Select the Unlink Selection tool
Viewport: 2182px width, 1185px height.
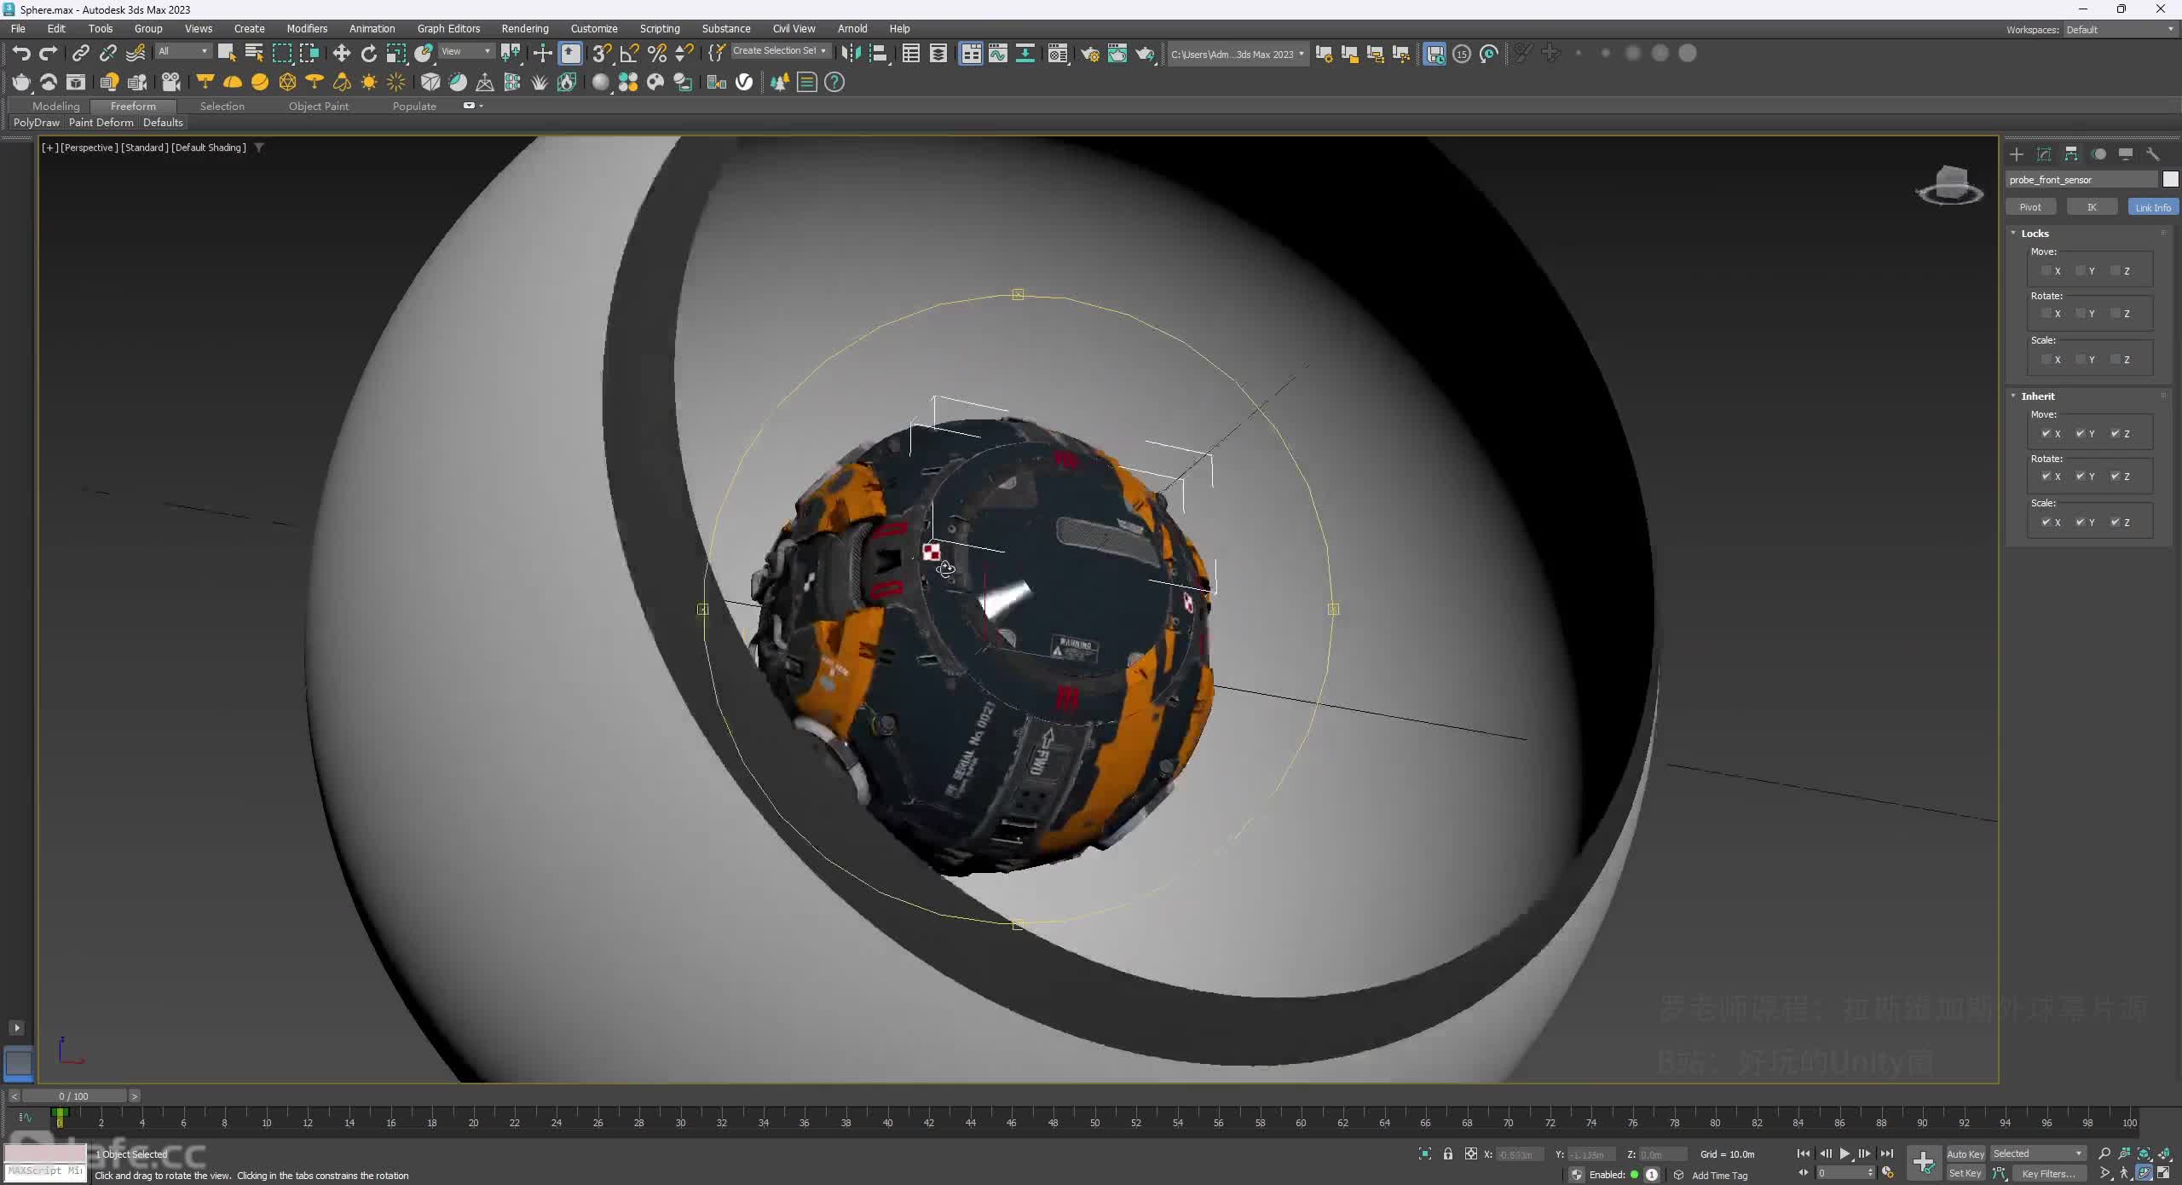(x=107, y=54)
